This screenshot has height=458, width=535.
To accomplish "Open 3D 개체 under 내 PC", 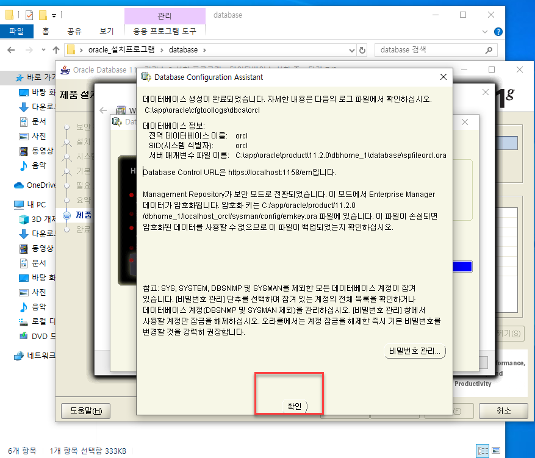I will [37, 220].
